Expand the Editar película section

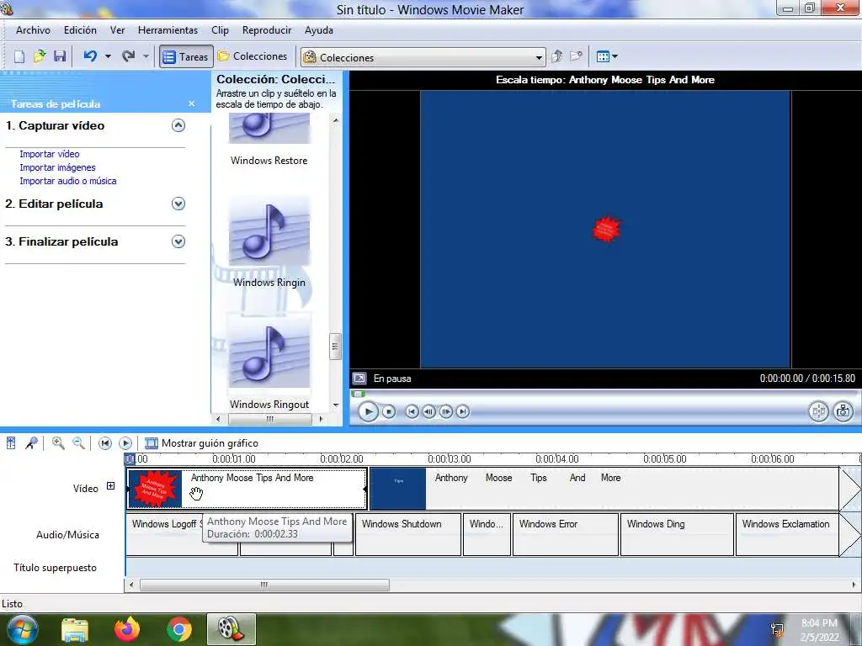pos(178,204)
